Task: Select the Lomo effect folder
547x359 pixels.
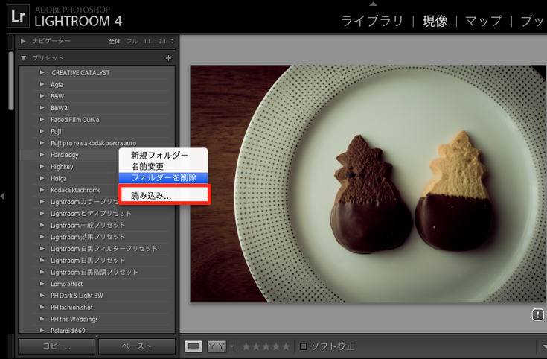Action: (x=67, y=284)
